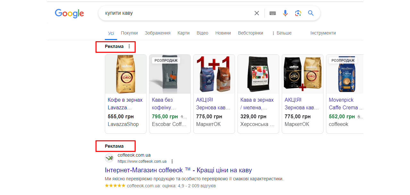Viewport: 410px width, 195px height.
Task: Click the coffeeok.com.ua site favicon
Action: (109, 158)
